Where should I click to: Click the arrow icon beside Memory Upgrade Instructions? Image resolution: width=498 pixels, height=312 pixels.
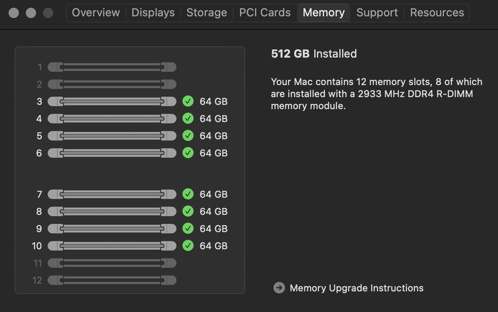(x=279, y=288)
